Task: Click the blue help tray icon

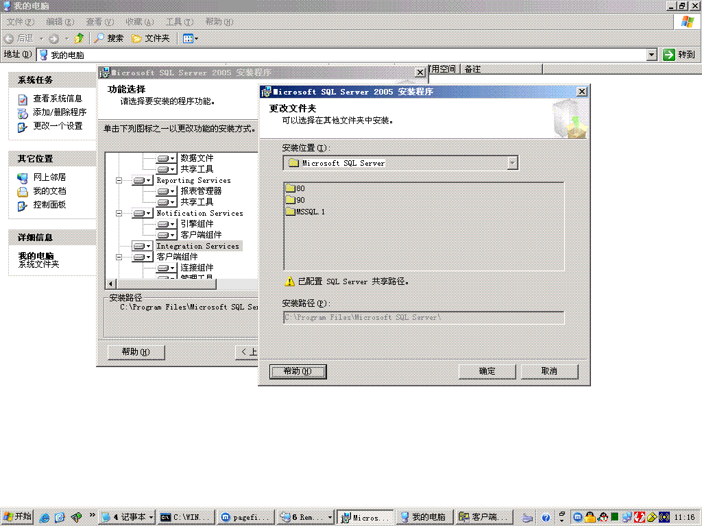Action: [546, 518]
